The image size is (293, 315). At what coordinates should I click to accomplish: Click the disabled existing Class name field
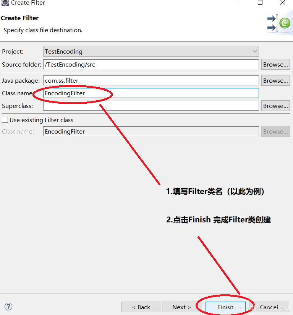[151, 131]
